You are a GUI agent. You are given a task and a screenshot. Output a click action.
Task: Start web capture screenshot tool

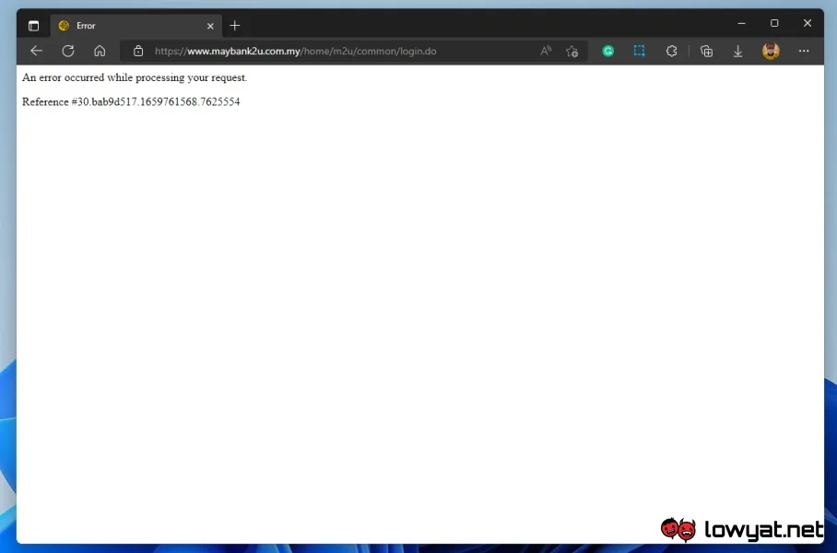640,52
